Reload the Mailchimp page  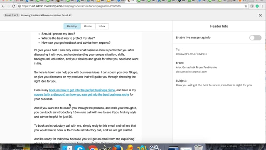[14, 6]
